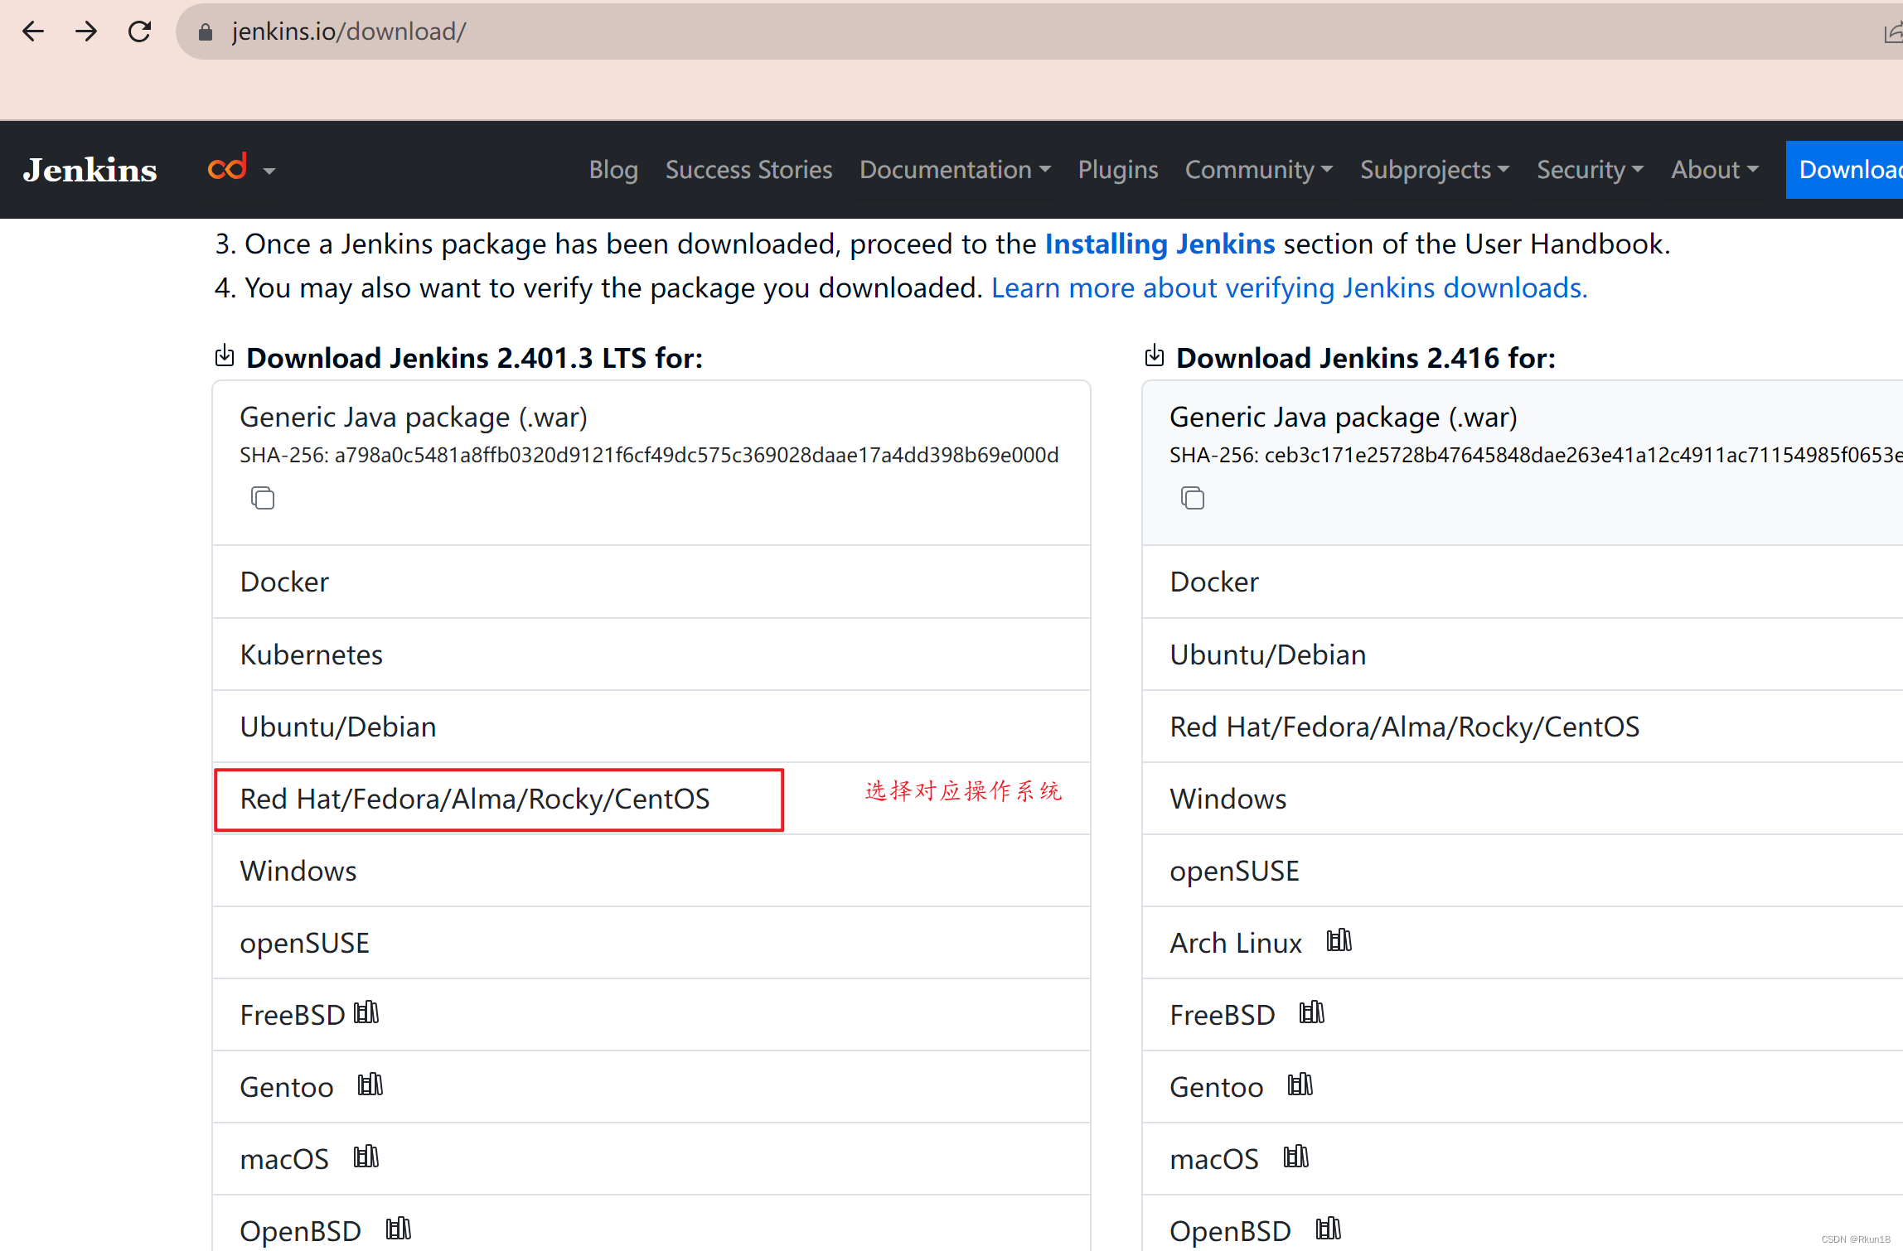Expand the Community dropdown
The width and height of the screenshot is (1903, 1251).
pyautogui.click(x=1259, y=170)
